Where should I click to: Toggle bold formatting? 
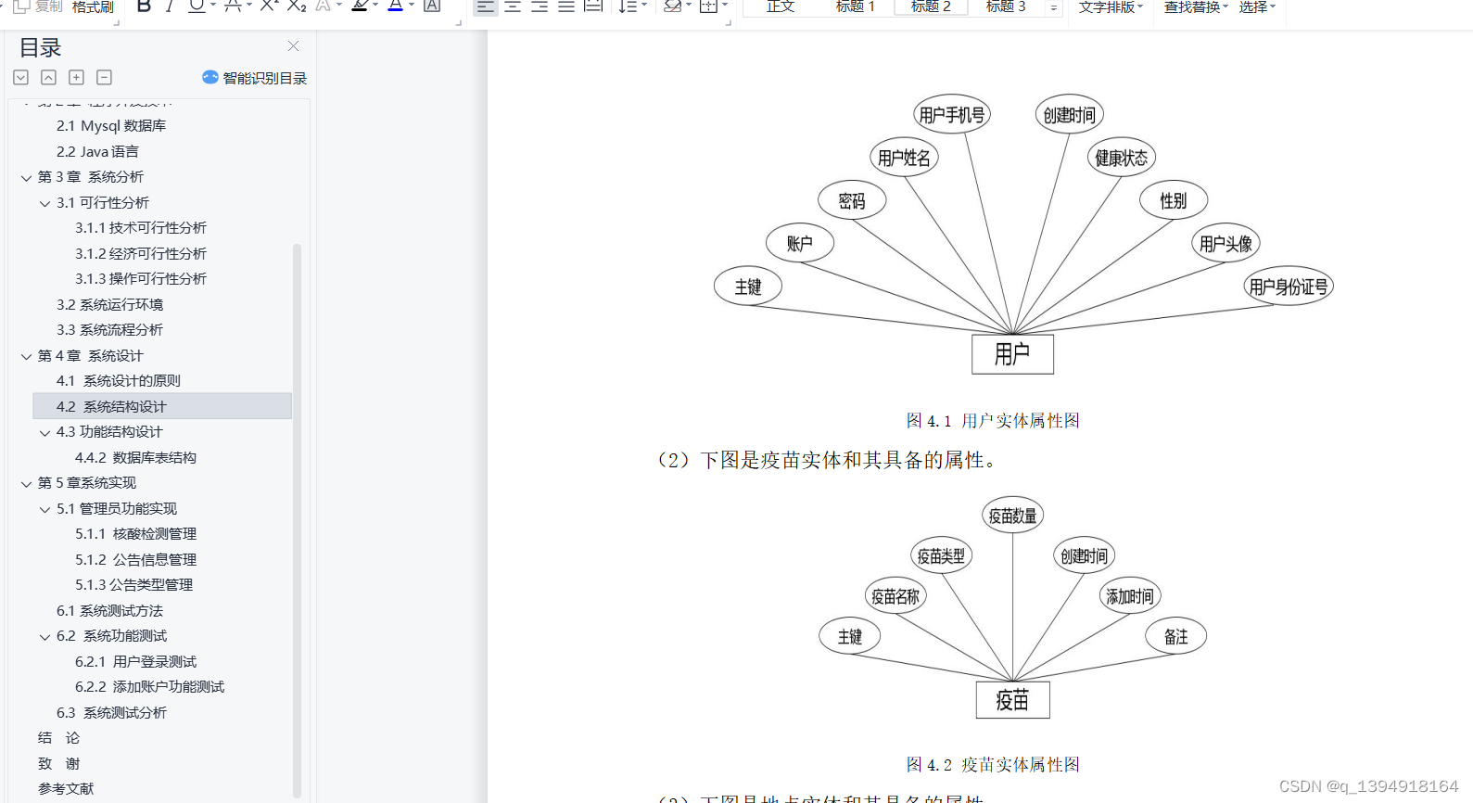pyautogui.click(x=144, y=6)
